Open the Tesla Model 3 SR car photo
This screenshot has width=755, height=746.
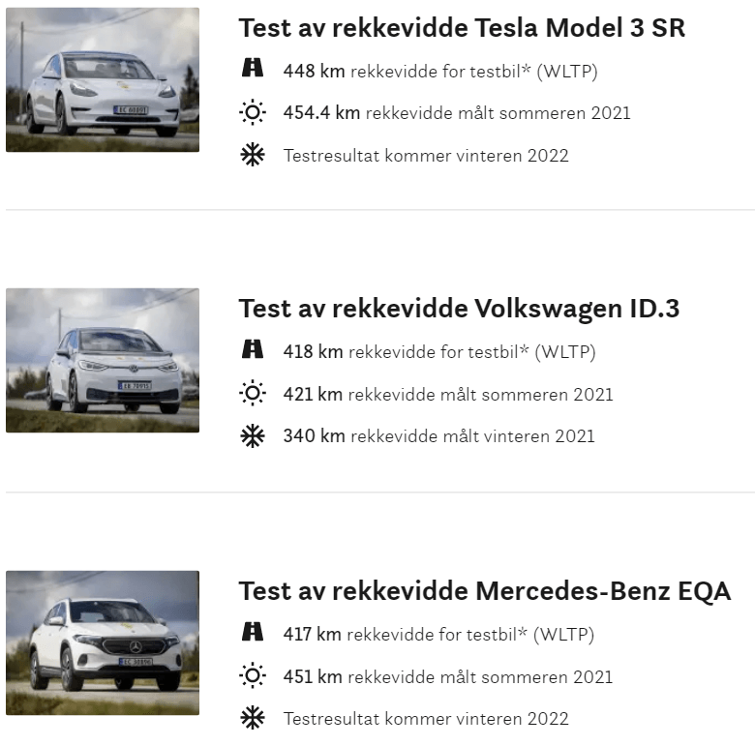click(103, 79)
